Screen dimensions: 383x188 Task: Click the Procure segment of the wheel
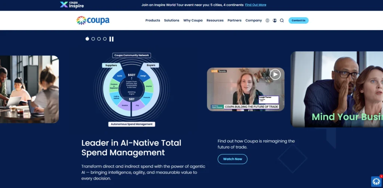click(147, 97)
